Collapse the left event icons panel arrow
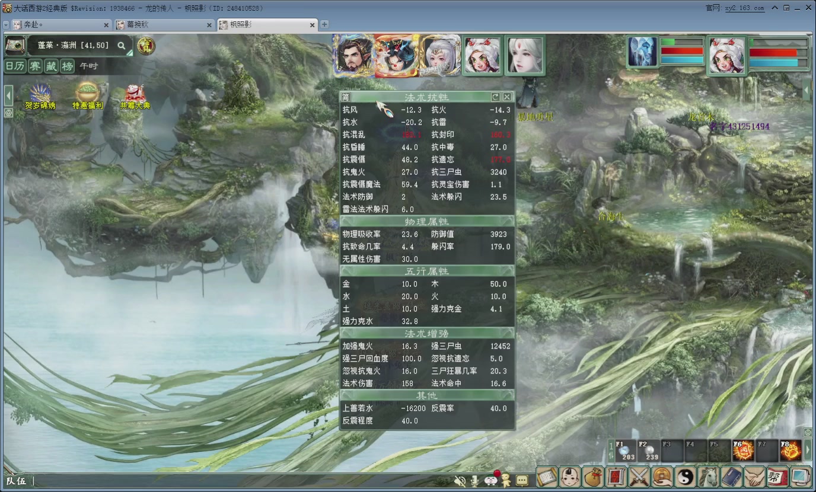 click(x=8, y=95)
